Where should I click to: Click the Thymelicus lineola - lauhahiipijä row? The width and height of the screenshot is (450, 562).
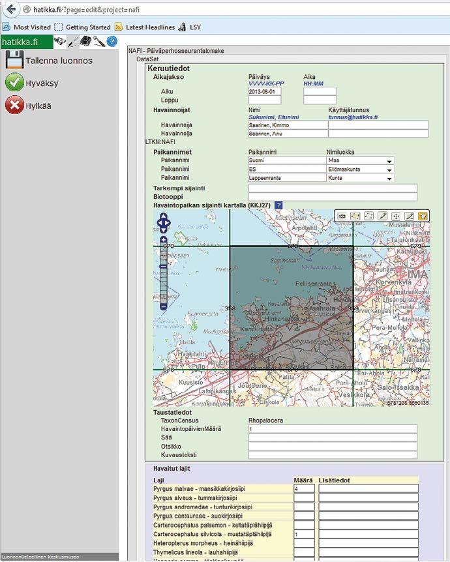coord(196,552)
